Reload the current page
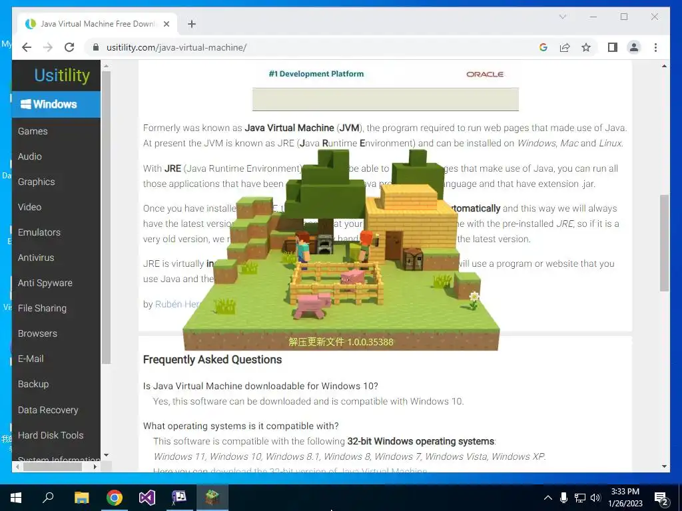The height and width of the screenshot is (511, 682). 69,47
